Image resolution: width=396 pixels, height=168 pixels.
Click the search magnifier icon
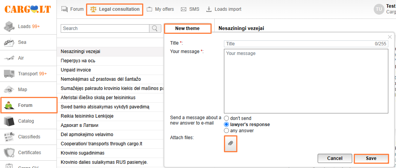155,28
